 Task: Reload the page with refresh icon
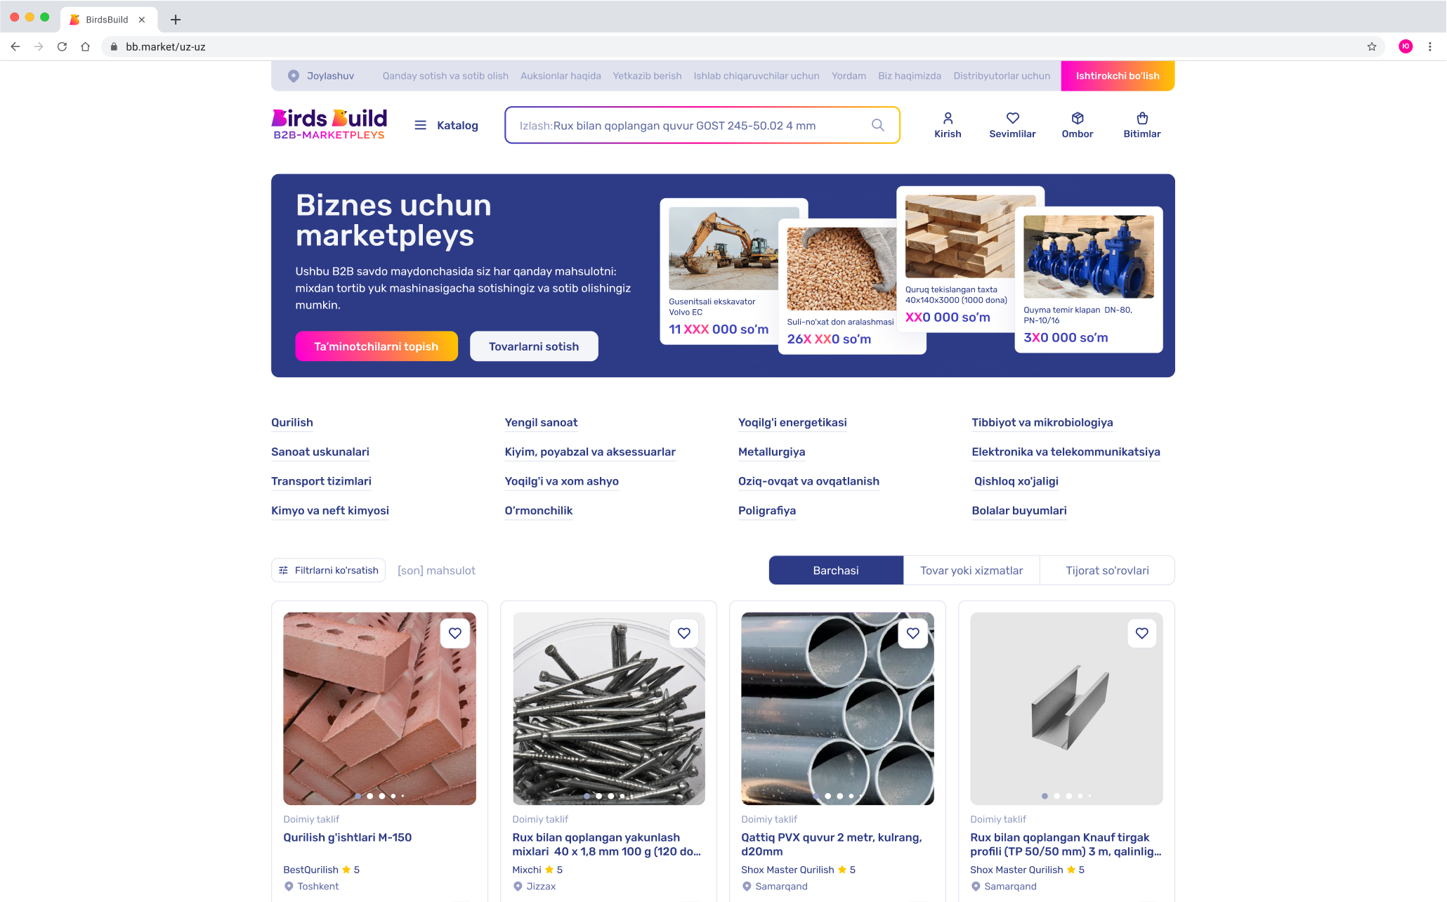click(x=62, y=47)
